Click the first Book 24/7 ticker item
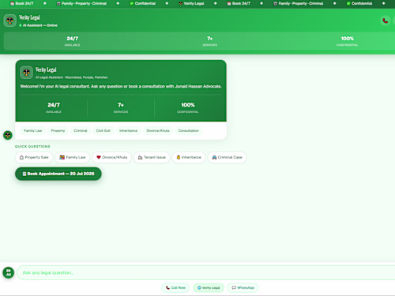The width and height of the screenshot is (395, 296). pos(22,3)
